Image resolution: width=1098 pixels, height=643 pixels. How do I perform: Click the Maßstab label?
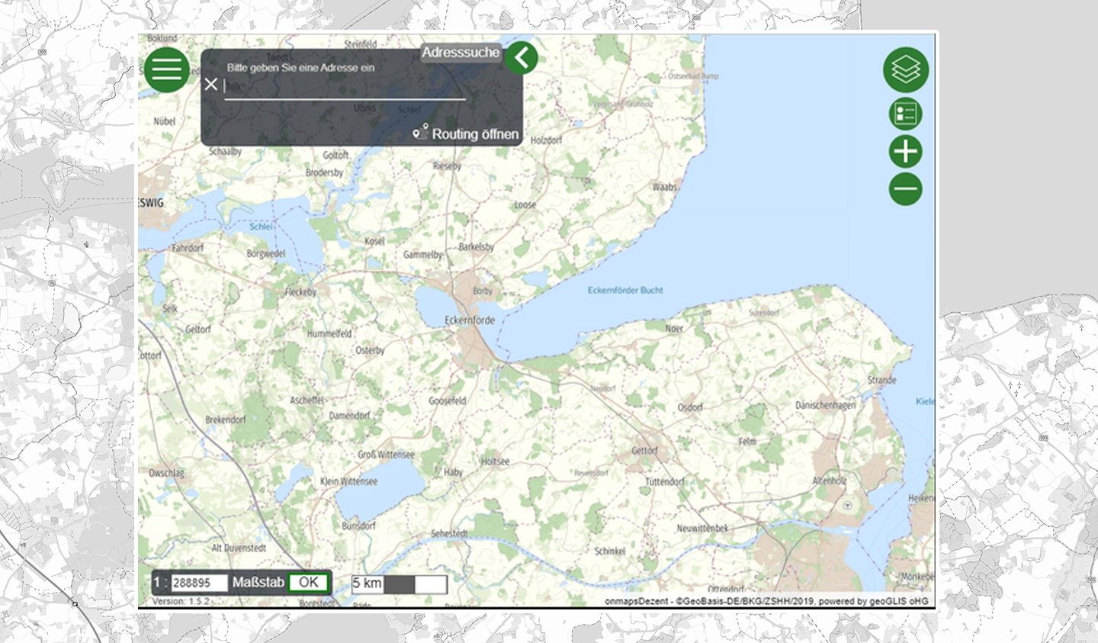click(x=258, y=582)
